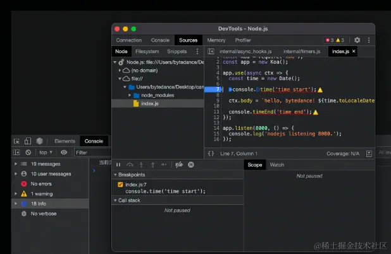Viewport: 391px width, 254px height.
Task: Select the Scope pane tab
Action: (x=255, y=165)
